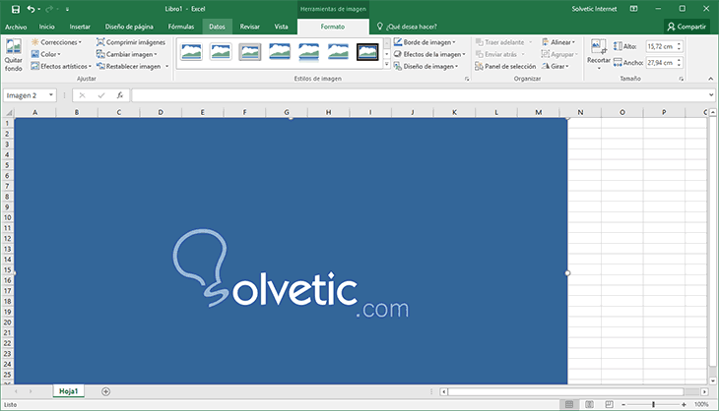Click the Save icon in quick access toolbar

(x=16, y=9)
